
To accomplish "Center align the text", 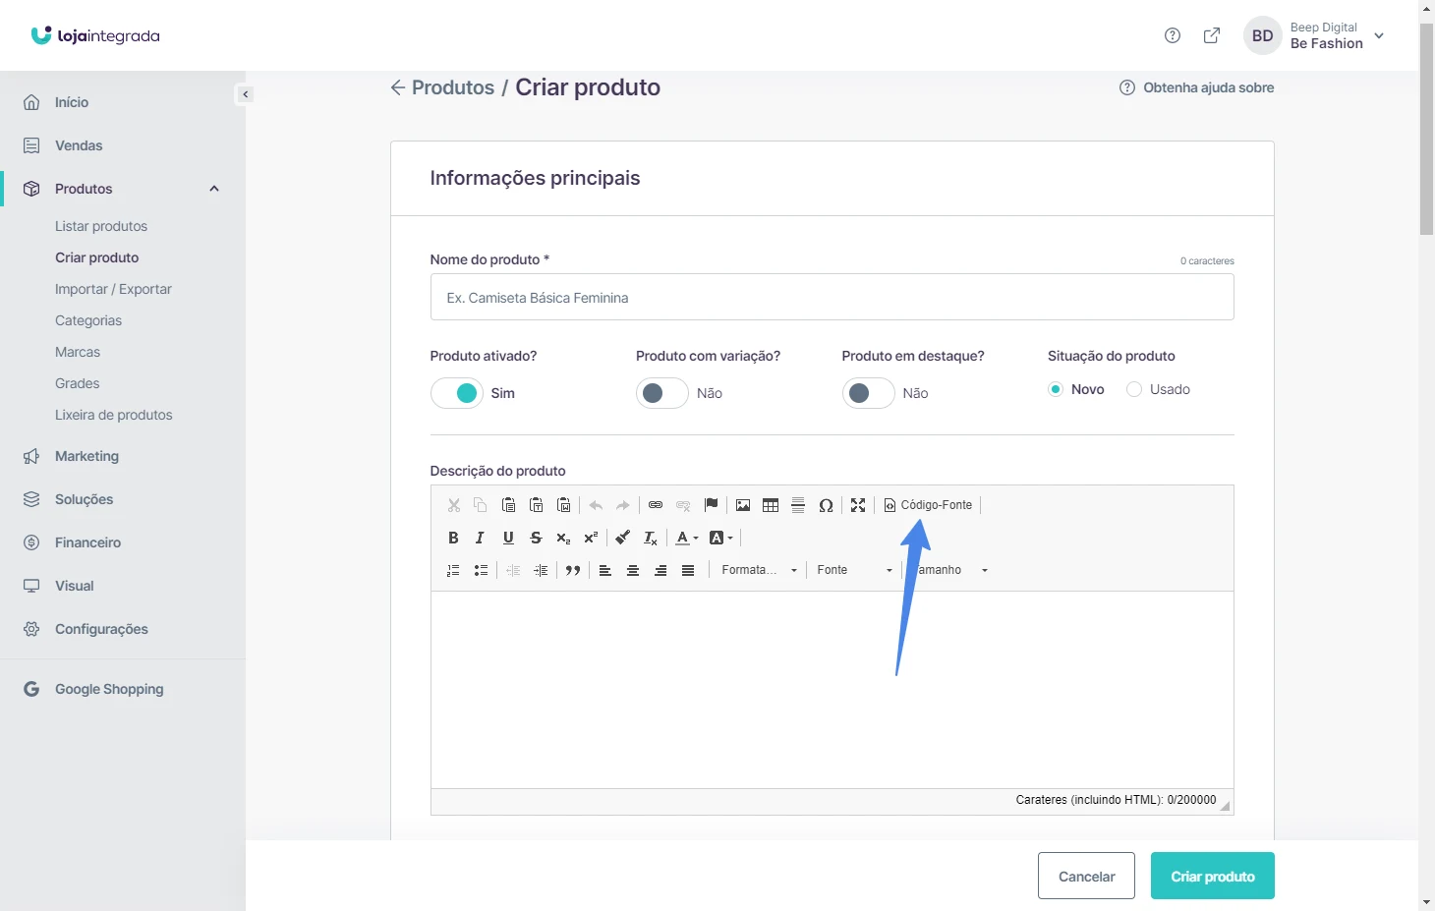I will pyautogui.click(x=633, y=570).
